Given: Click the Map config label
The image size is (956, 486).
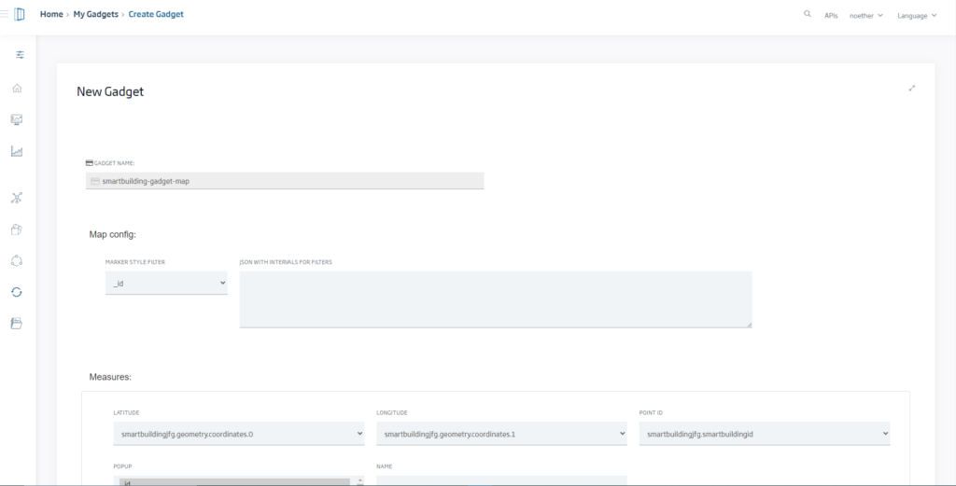Looking at the screenshot, I should coord(113,234).
